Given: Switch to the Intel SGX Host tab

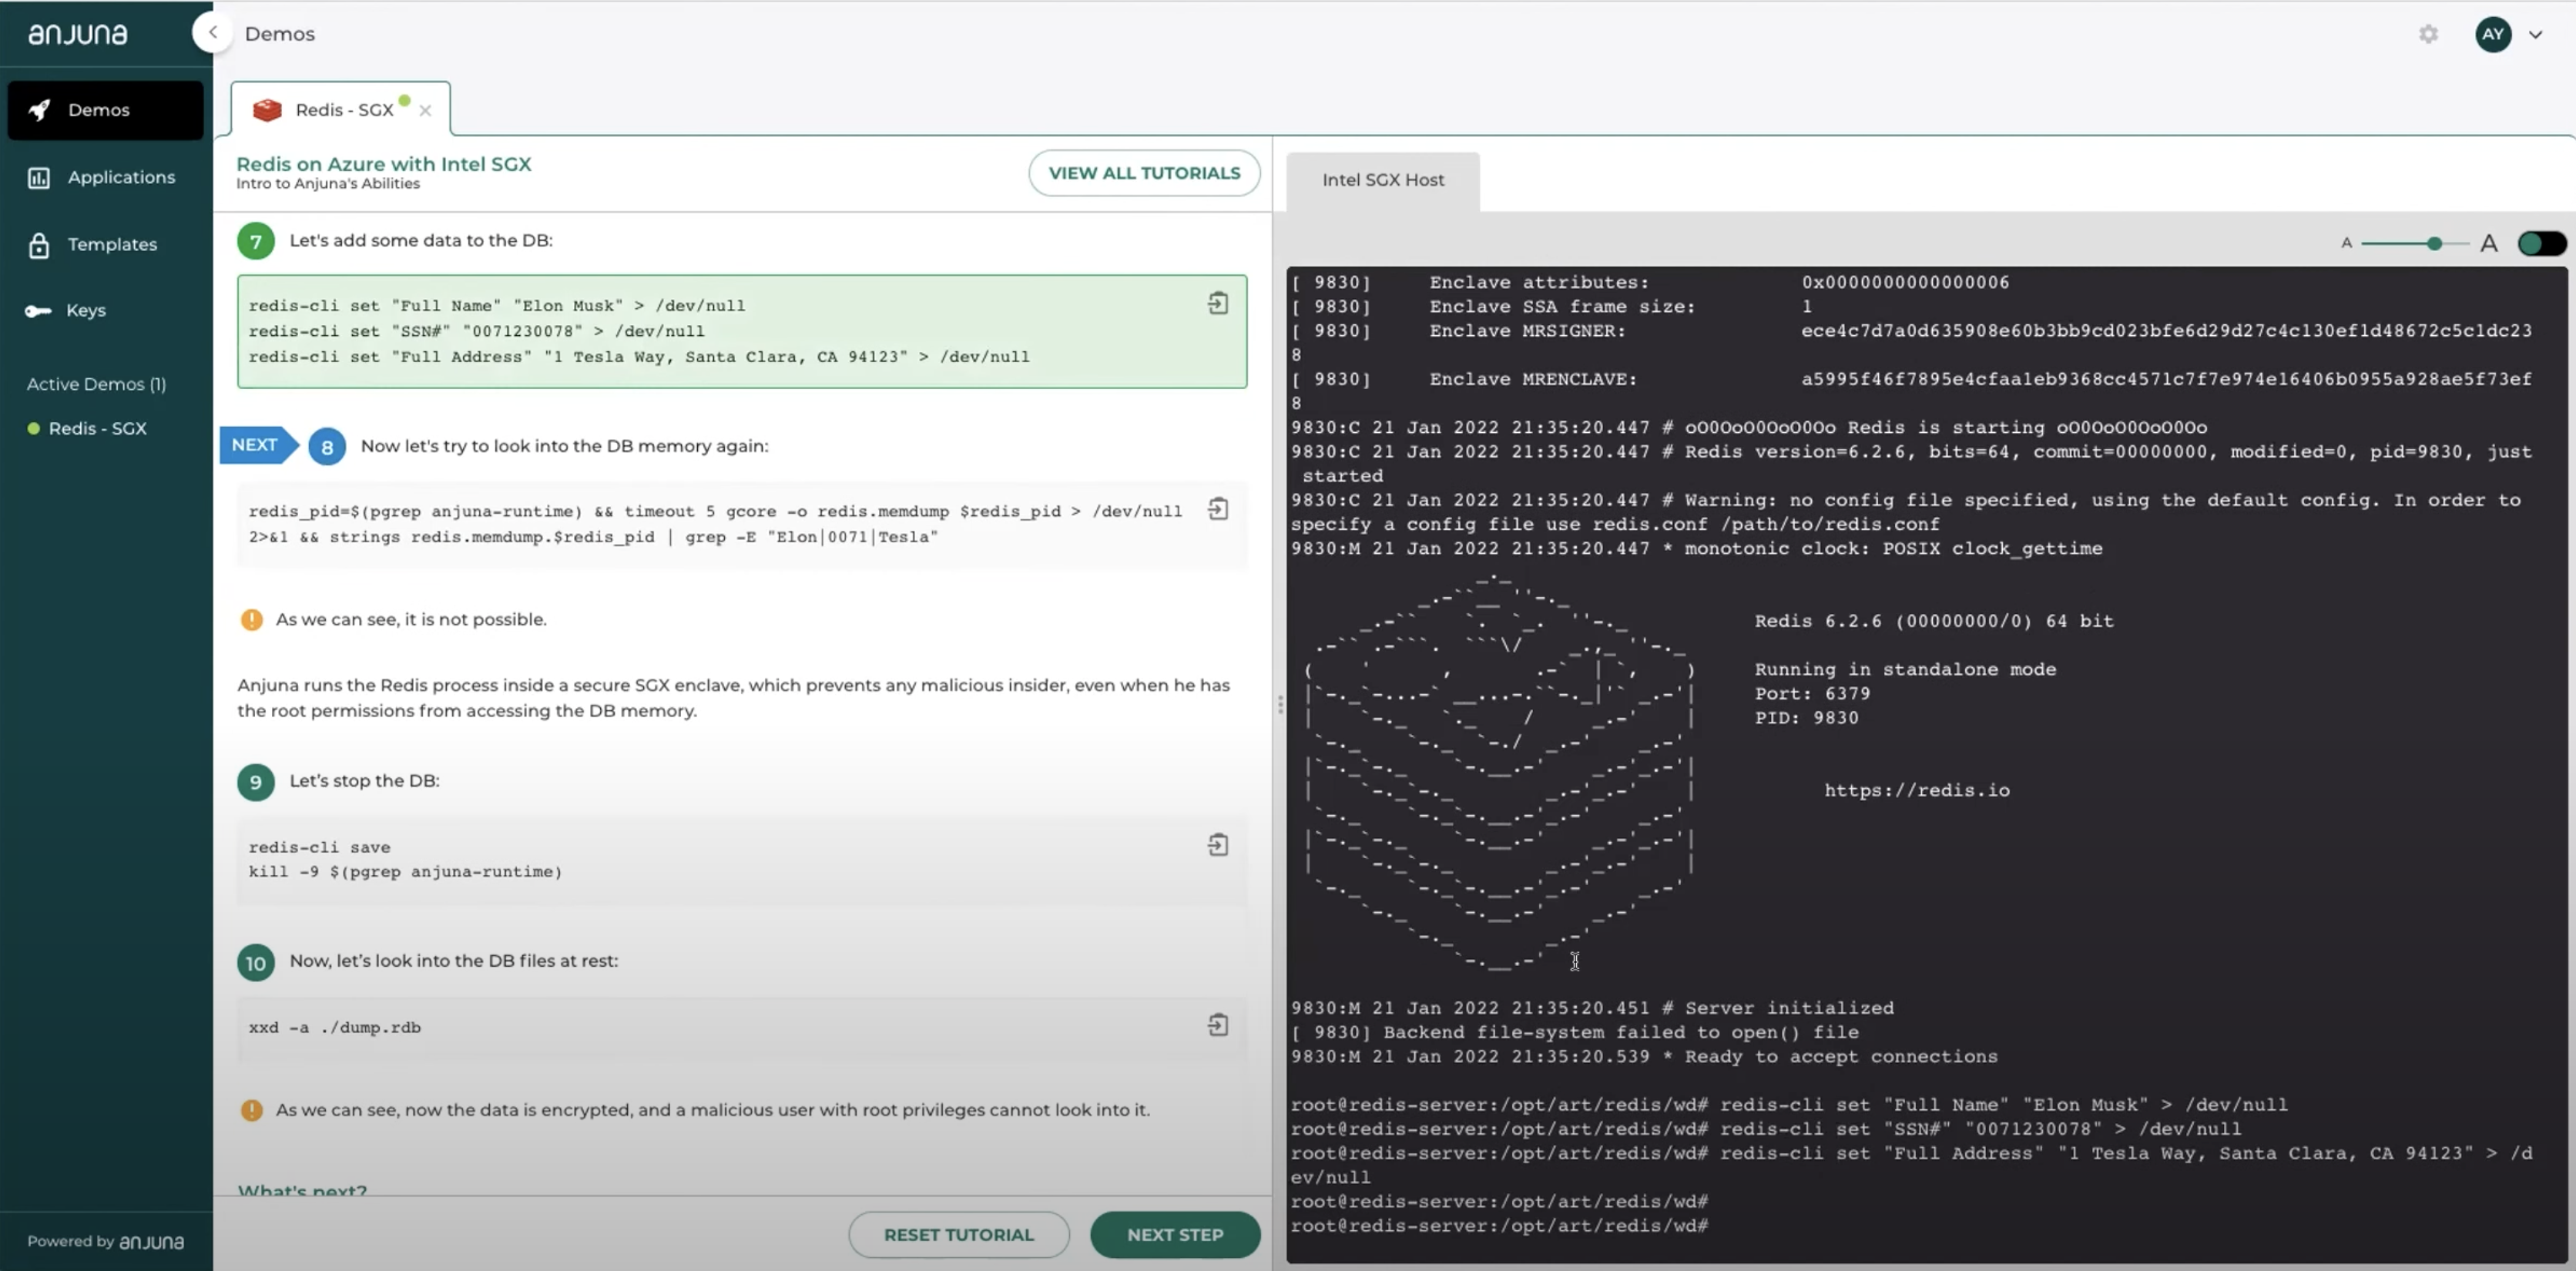Looking at the screenshot, I should tap(1383, 181).
